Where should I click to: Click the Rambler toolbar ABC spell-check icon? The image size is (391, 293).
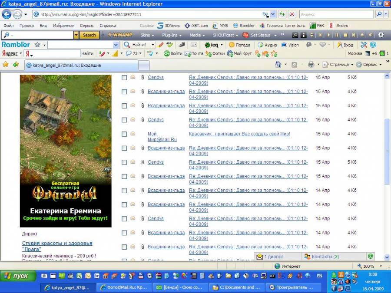pos(169,45)
